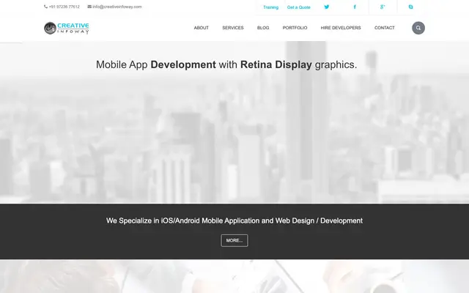Viewport: 469px width, 293px height.
Task: Open the Twitter social icon
Action: pyautogui.click(x=327, y=7)
